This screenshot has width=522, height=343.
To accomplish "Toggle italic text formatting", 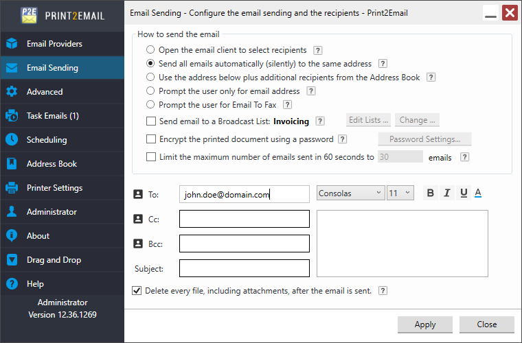I will click(446, 193).
